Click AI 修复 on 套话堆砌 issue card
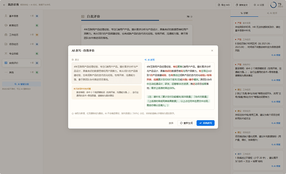Screen dimensions: 286x174 click(276, 80)
